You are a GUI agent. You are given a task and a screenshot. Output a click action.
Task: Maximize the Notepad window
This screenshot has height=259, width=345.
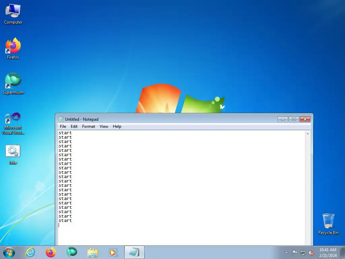point(294,119)
